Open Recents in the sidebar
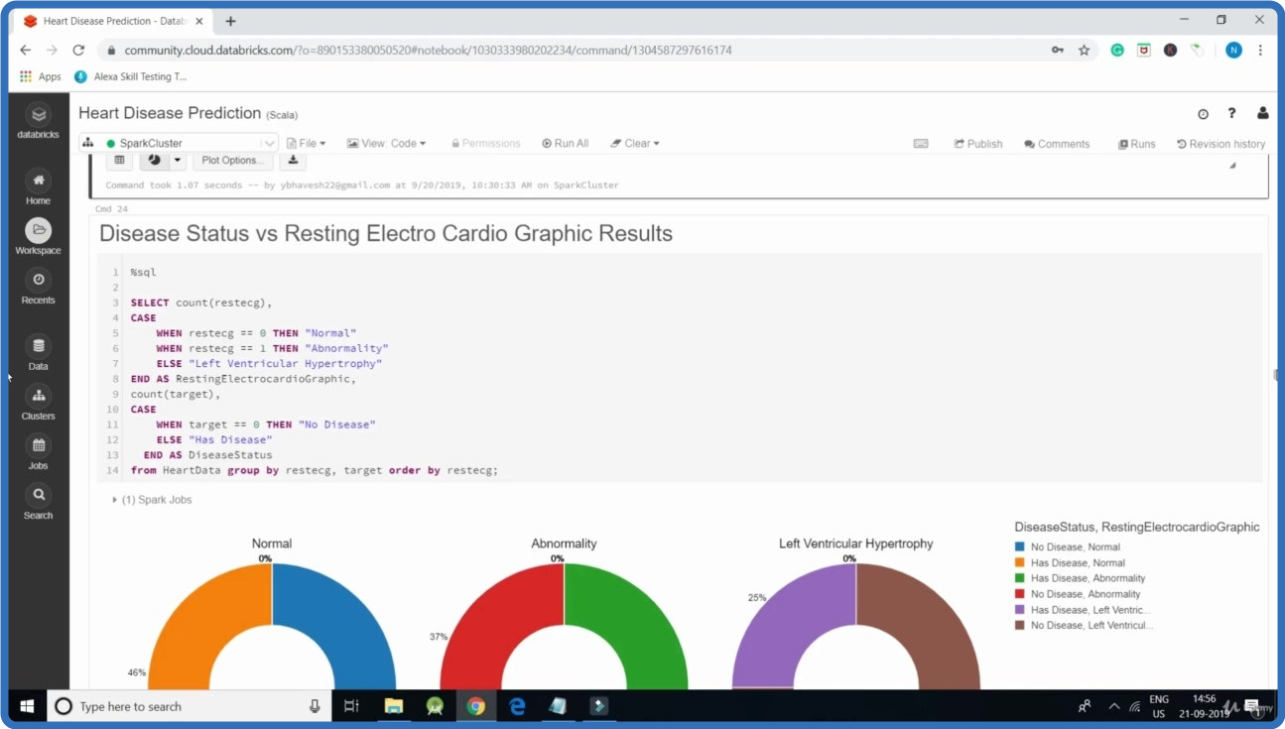 coord(39,287)
